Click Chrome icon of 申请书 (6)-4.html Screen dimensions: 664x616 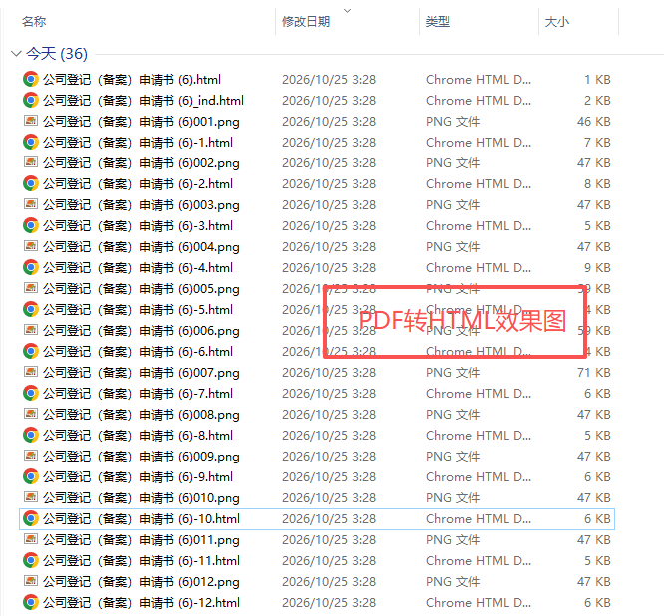(31, 267)
